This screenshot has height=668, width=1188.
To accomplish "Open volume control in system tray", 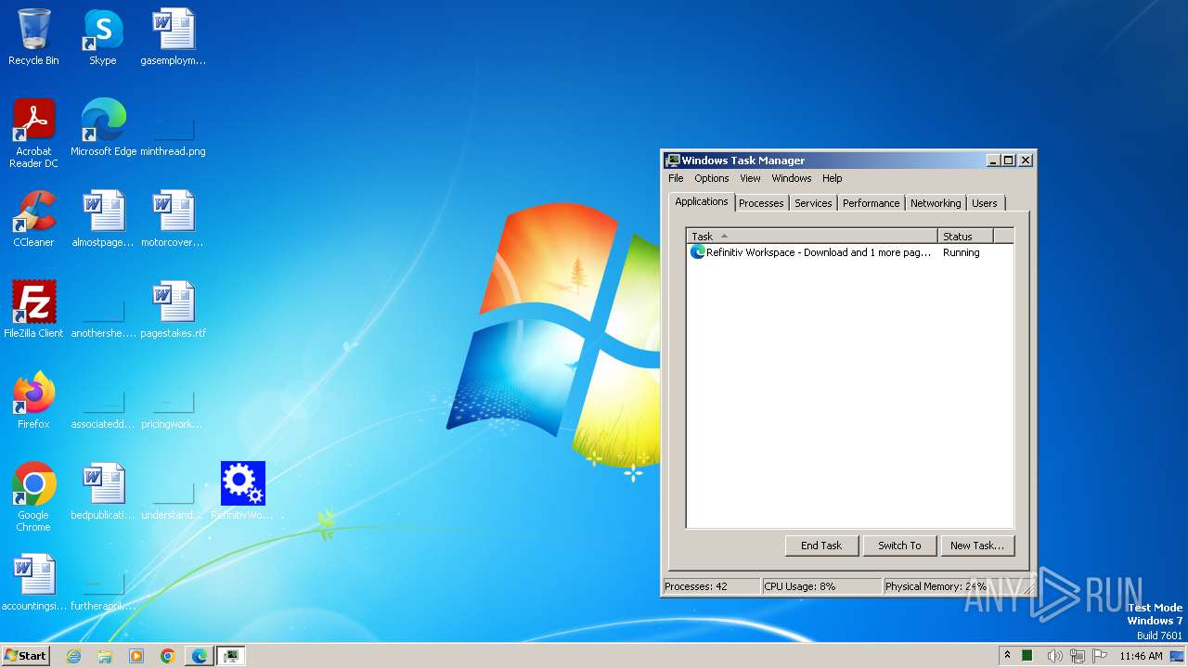I will 1054,656.
